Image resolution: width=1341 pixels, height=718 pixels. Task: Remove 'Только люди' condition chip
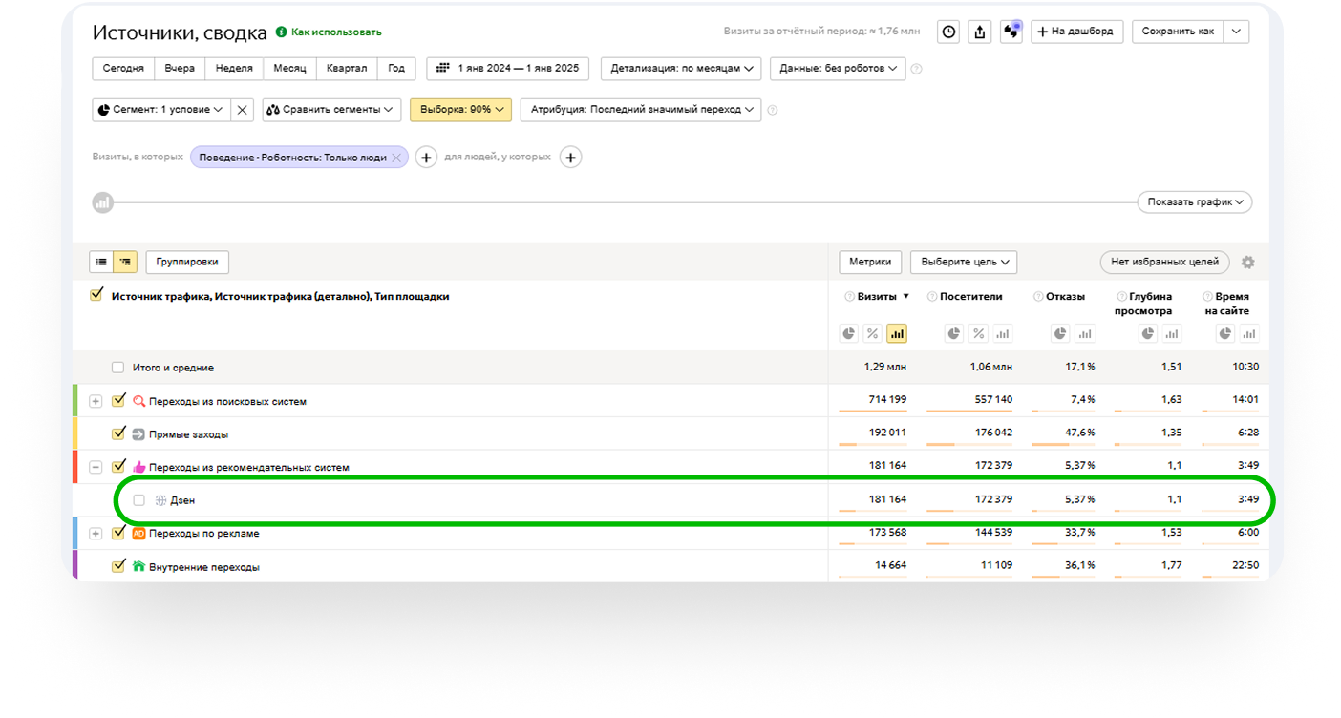[396, 158]
